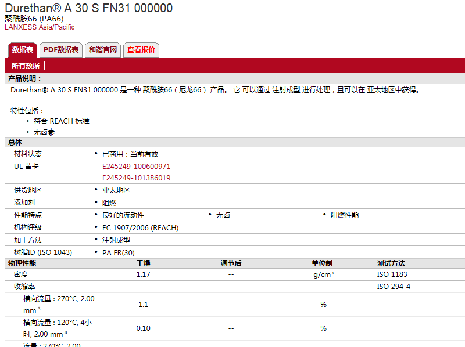
Task: Click the 密度 row label
Action: [21, 274]
